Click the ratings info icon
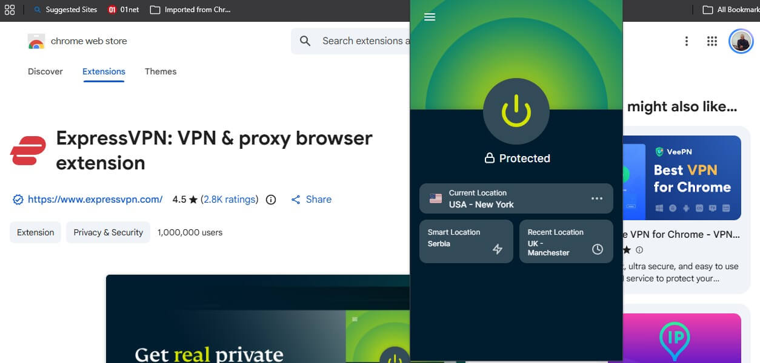 pyautogui.click(x=271, y=200)
